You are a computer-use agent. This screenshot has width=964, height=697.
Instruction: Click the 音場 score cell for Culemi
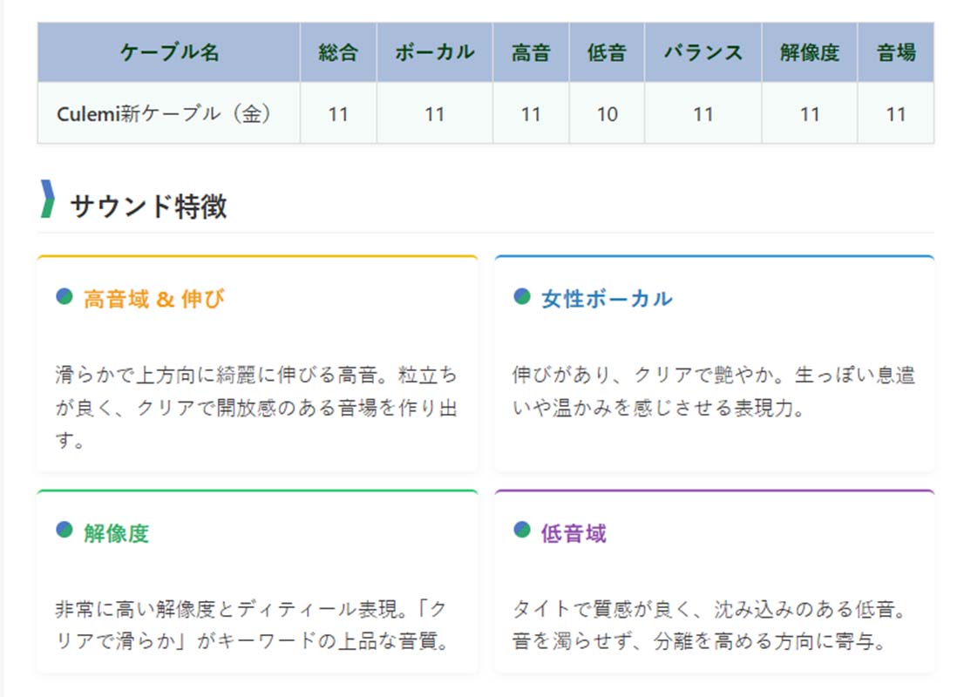896,114
